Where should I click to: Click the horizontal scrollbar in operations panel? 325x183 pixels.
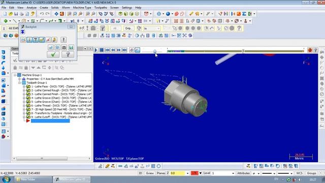42,159
